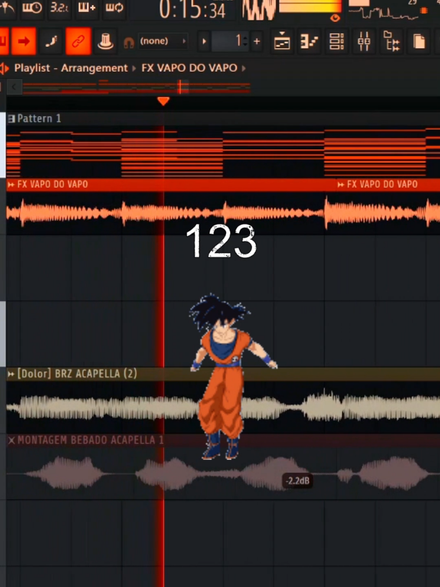Click the -2.2dB gain label
This screenshot has width=440, height=587.
pos(298,481)
